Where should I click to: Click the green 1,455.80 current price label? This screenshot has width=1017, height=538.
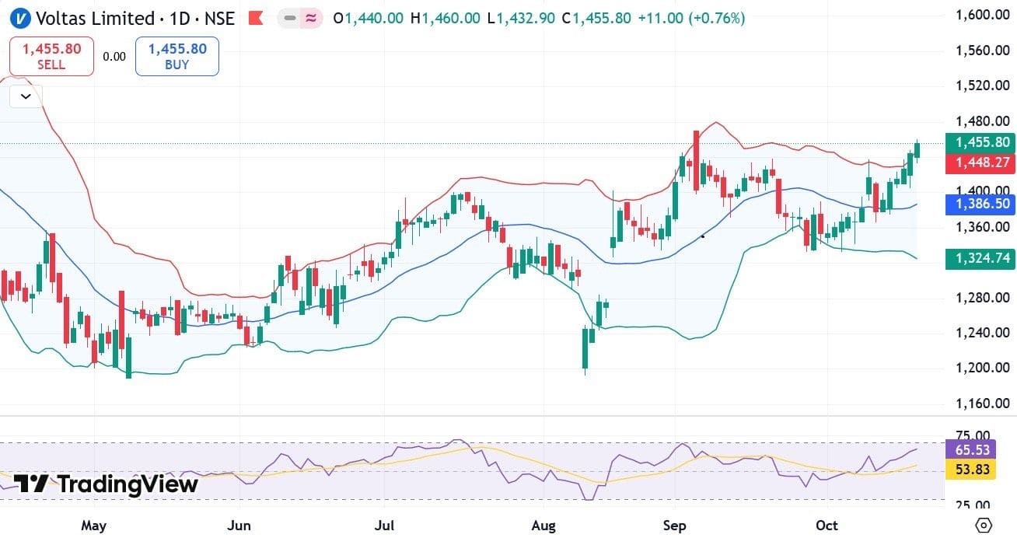coord(980,142)
